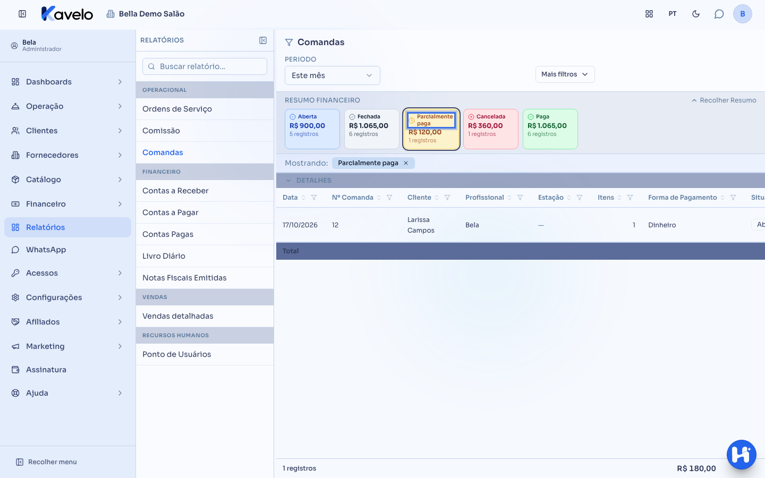The image size is (765, 478).
Task: Remove the Parcialmente paga filter chip
Action: point(406,163)
